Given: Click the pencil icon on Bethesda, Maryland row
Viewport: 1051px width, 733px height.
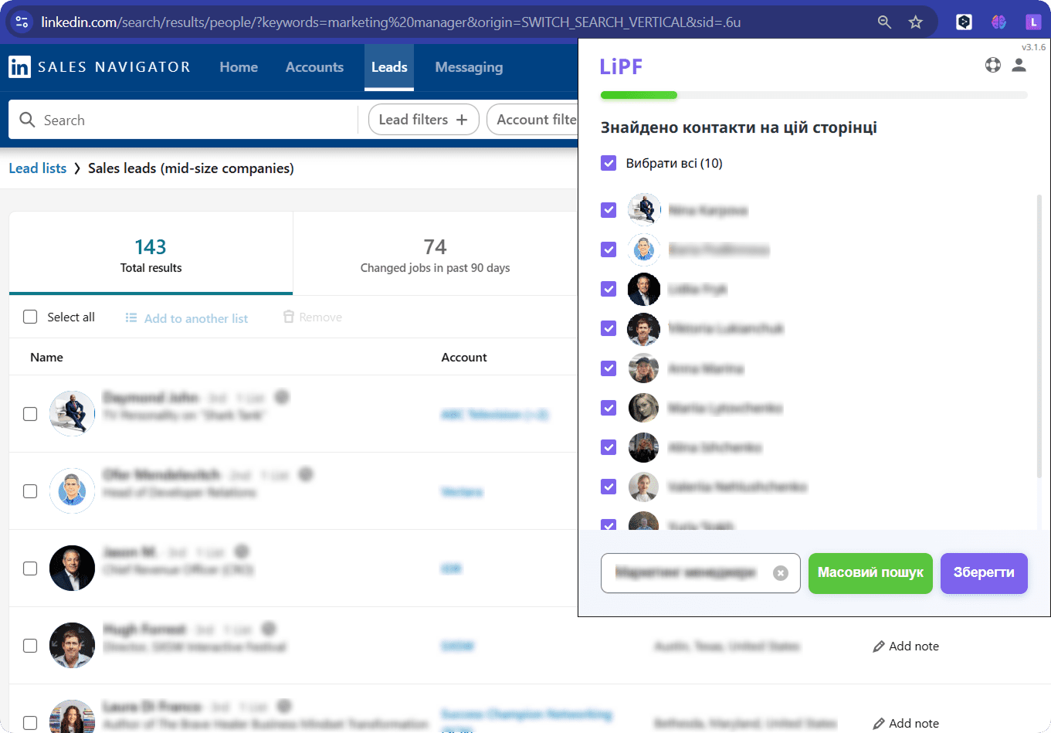Looking at the screenshot, I should pyautogui.click(x=878, y=724).
